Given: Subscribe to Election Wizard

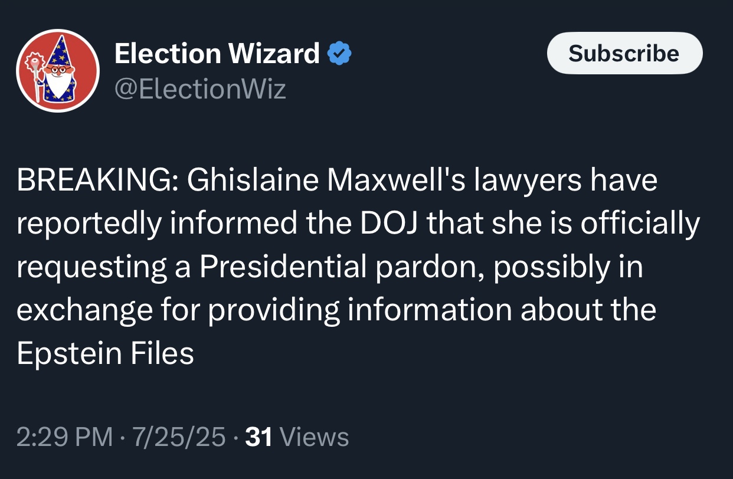Looking at the screenshot, I should [x=624, y=54].
